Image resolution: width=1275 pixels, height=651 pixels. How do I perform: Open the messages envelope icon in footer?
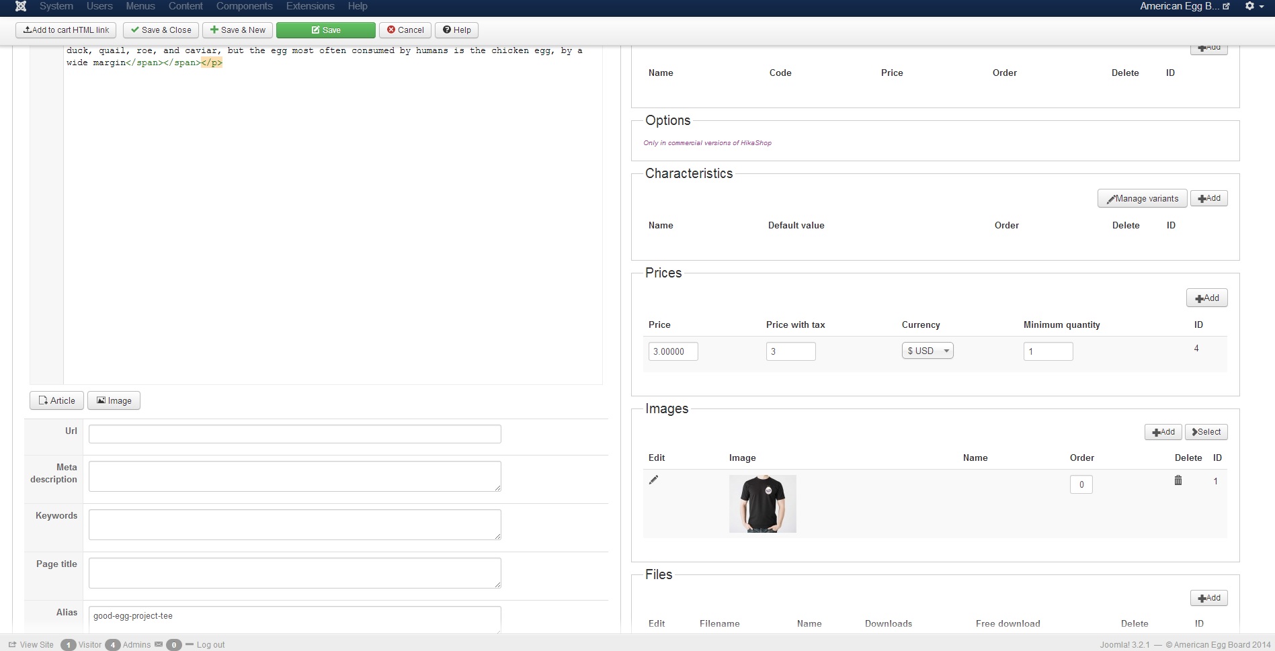(159, 644)
